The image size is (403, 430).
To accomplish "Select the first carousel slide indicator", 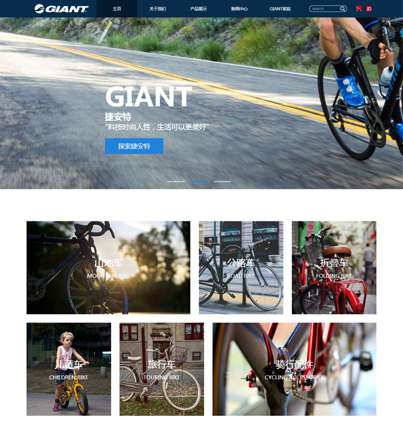I will coord(176,182).
